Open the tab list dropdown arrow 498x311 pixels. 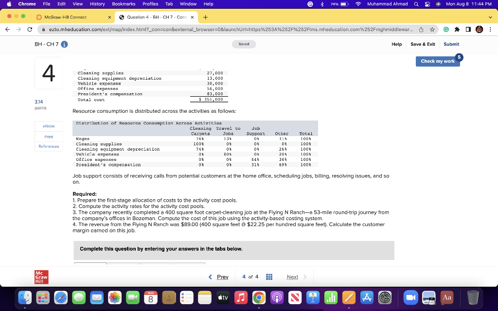(490, 17)
